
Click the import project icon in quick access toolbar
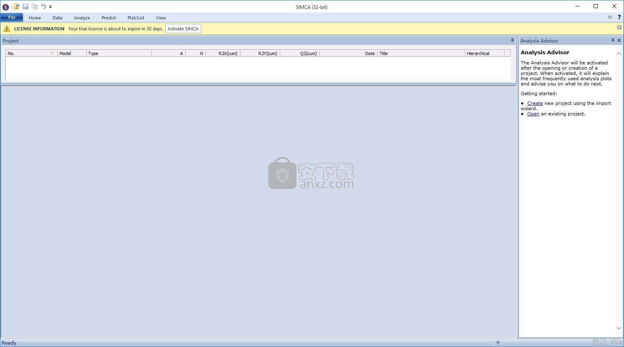(x=17, y=6)
